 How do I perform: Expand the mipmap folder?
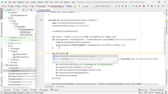click(x=9, y=60)
